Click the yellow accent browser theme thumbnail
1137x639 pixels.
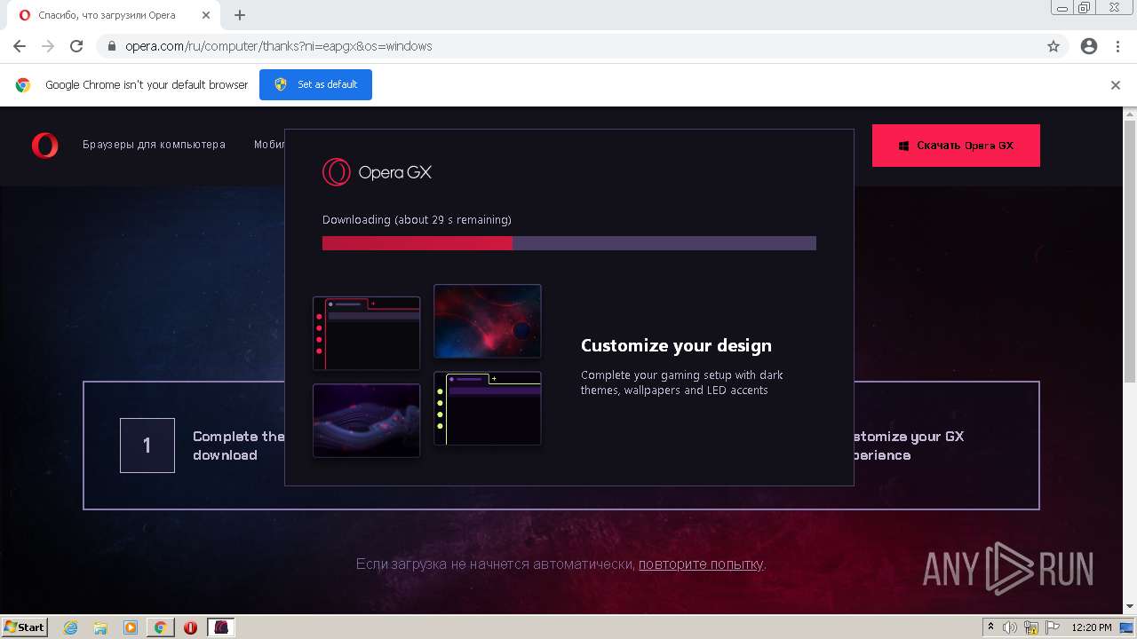point(488,408)
